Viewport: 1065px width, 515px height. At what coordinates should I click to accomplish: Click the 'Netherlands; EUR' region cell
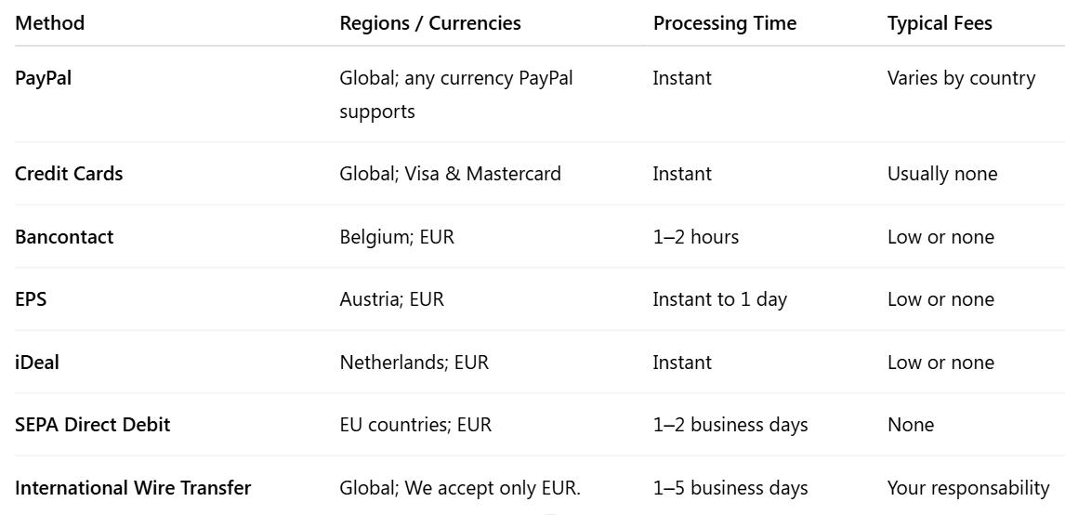tap(414, 363)
